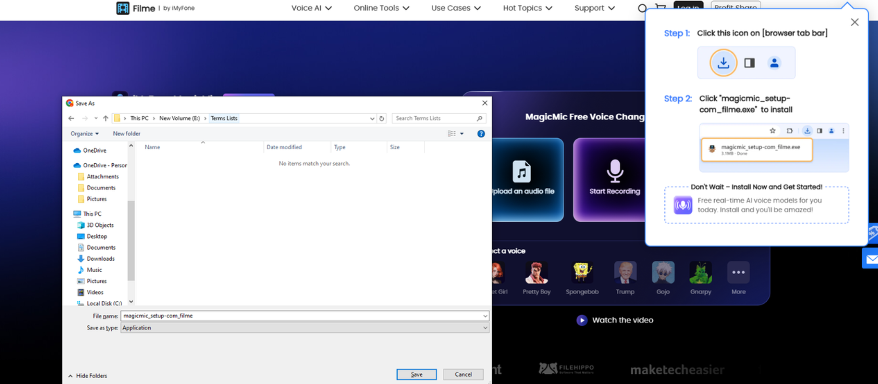This screenshot has width=878, height=384.
Task: Select the Gojo voice avatar
Action: tap(663, 273)
